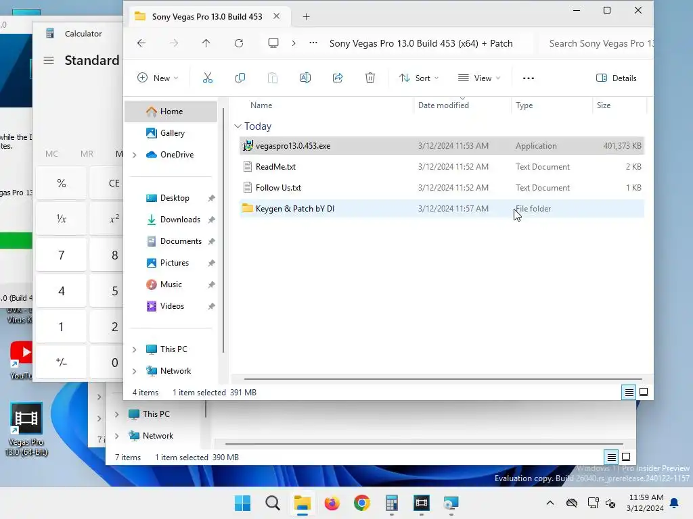Expand Network in background Explorer window
The height and width of the screenshot is (519, 693).
(116, 436)
